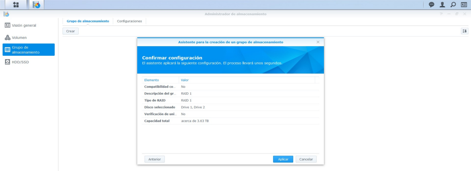Viewport: 471px width, 171px height.
Task: Click the search magnifier icon
Action: click(x=453, y=5)
